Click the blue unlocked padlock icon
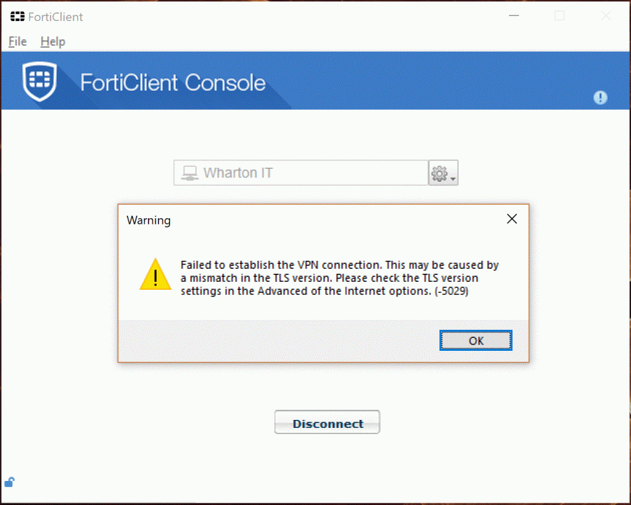Viewport: 631px width, 505px height. pos(9,482)
